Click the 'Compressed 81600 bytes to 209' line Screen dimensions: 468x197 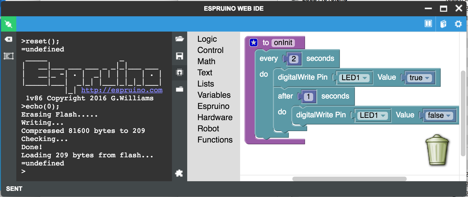[x=83, y=131]
